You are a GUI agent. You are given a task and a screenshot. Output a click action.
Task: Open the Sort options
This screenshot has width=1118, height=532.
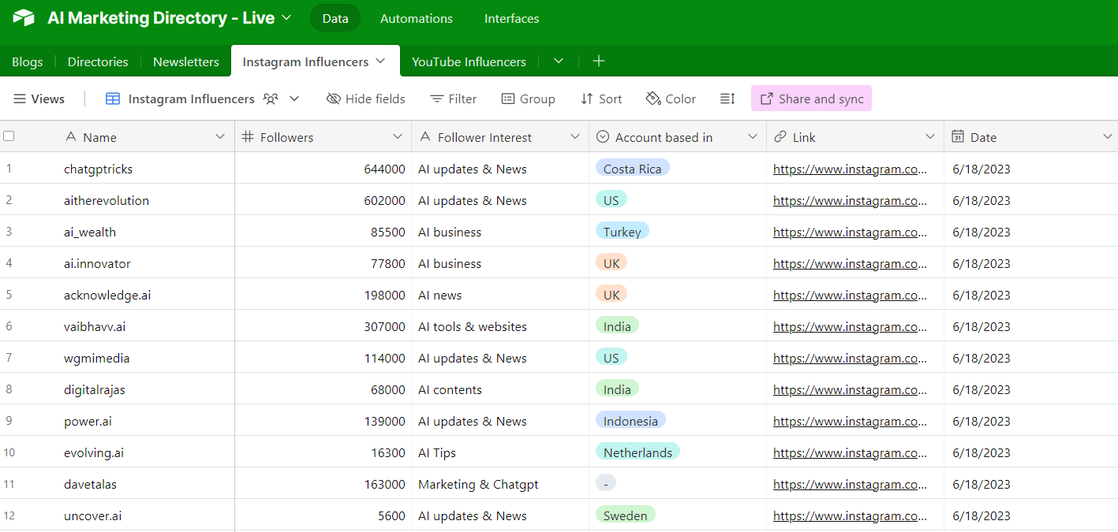tap(601, 99)
